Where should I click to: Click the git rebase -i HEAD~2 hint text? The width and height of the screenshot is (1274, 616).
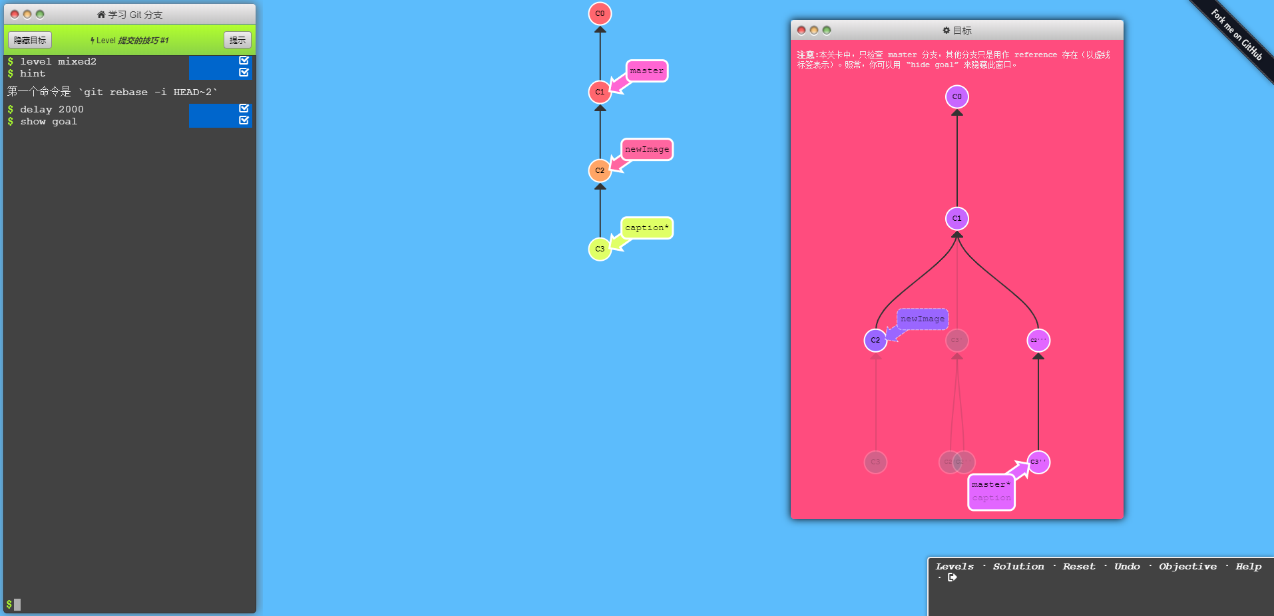pos(112,92)
